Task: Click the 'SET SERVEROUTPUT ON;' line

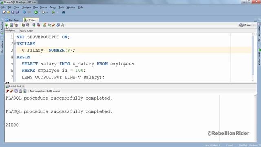Action: (x=43, y=37)
